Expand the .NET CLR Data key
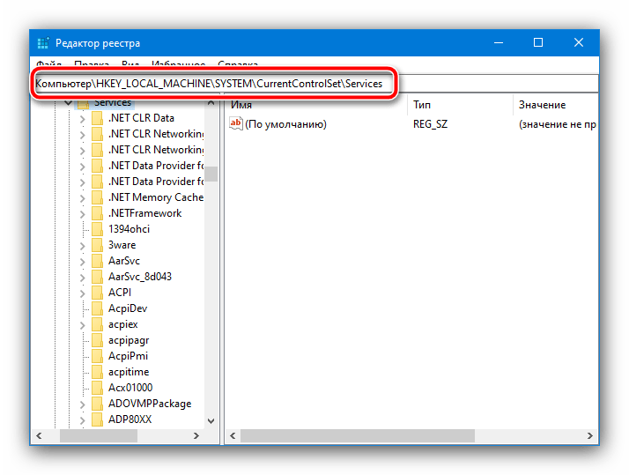Screen dimensions: 629x475 [x=82, y=119]
